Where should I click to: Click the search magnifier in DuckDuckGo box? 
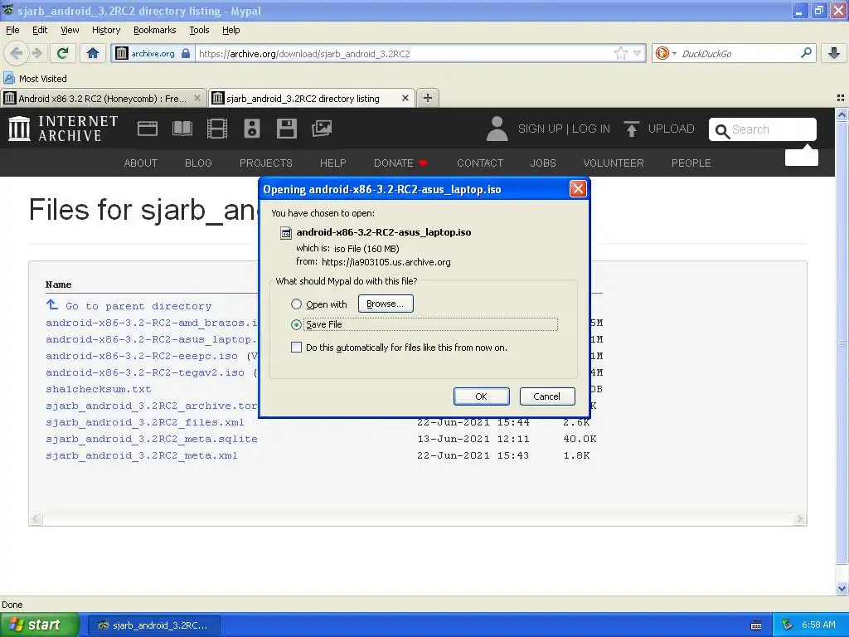pyautogui.click(x=806, y=53)
